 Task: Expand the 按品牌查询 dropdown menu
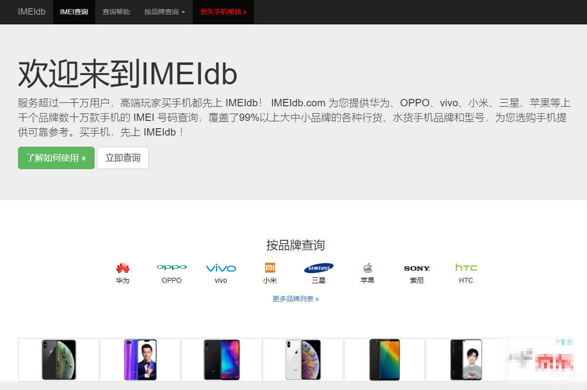[165, 12]
